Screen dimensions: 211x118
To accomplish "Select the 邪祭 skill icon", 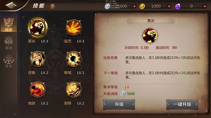I will tap(74, 89).
